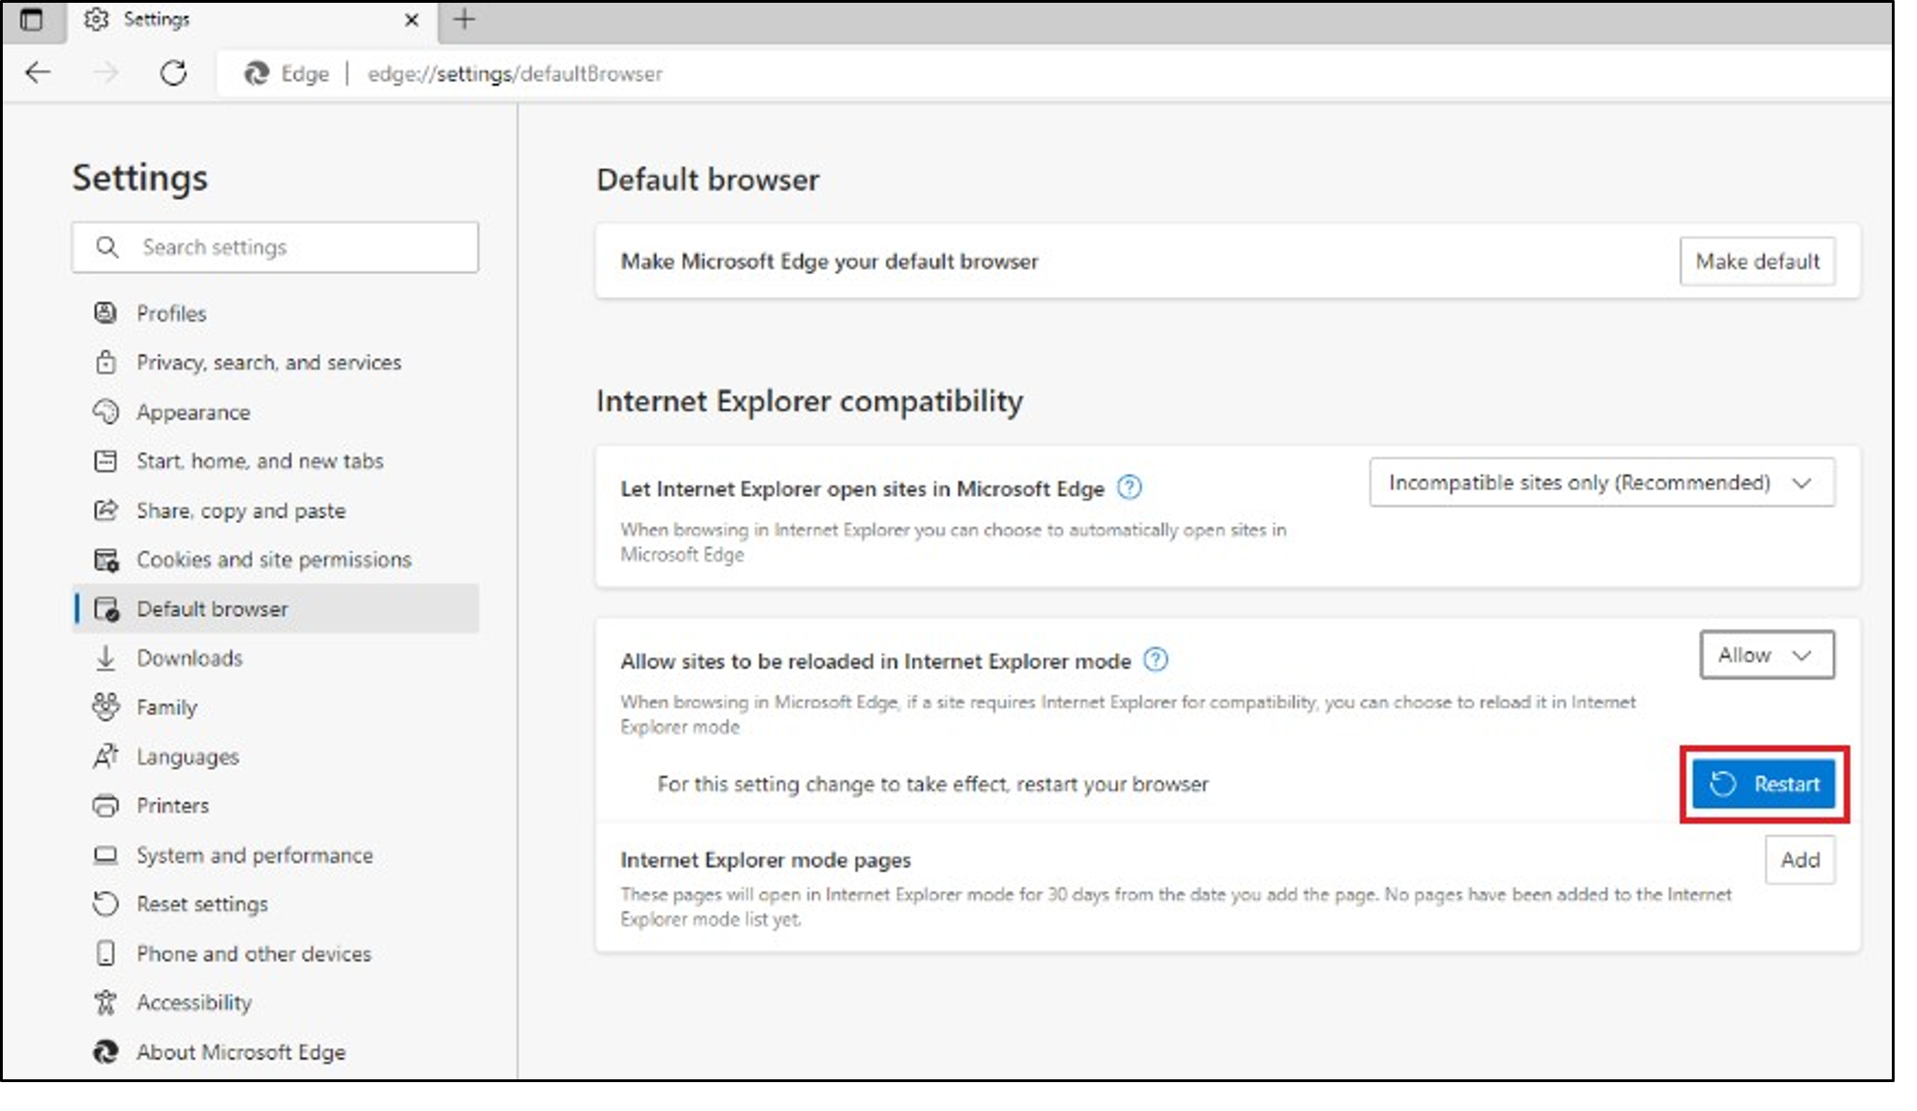This screenshot has width=1917, height=1111.
Task: Click the Search settings field
Action: point(275,247)
